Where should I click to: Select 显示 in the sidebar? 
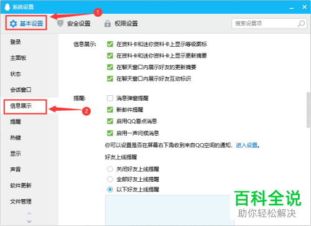click(16, 154)
